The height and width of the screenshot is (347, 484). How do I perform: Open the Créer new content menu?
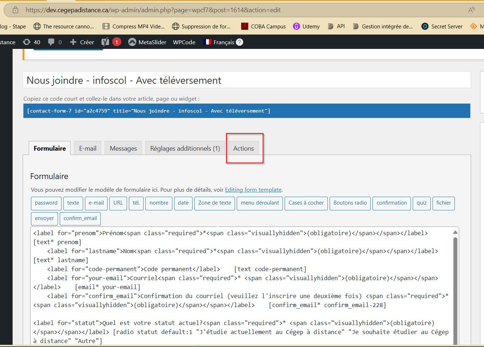(x=82, y=42)
